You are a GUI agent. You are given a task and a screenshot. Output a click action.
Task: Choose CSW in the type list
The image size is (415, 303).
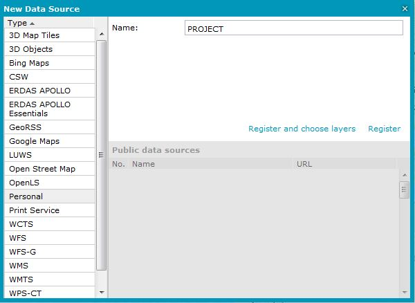(x=50, y=77)
